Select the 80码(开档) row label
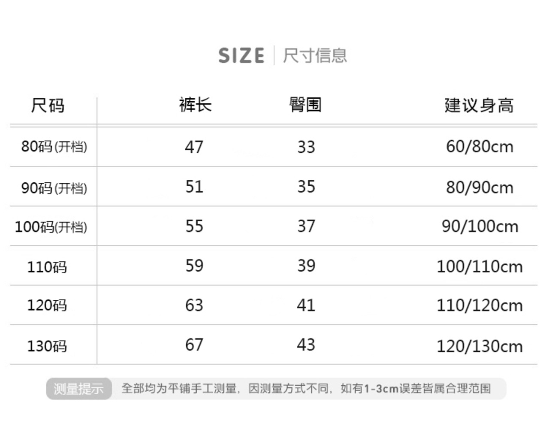 54,147
